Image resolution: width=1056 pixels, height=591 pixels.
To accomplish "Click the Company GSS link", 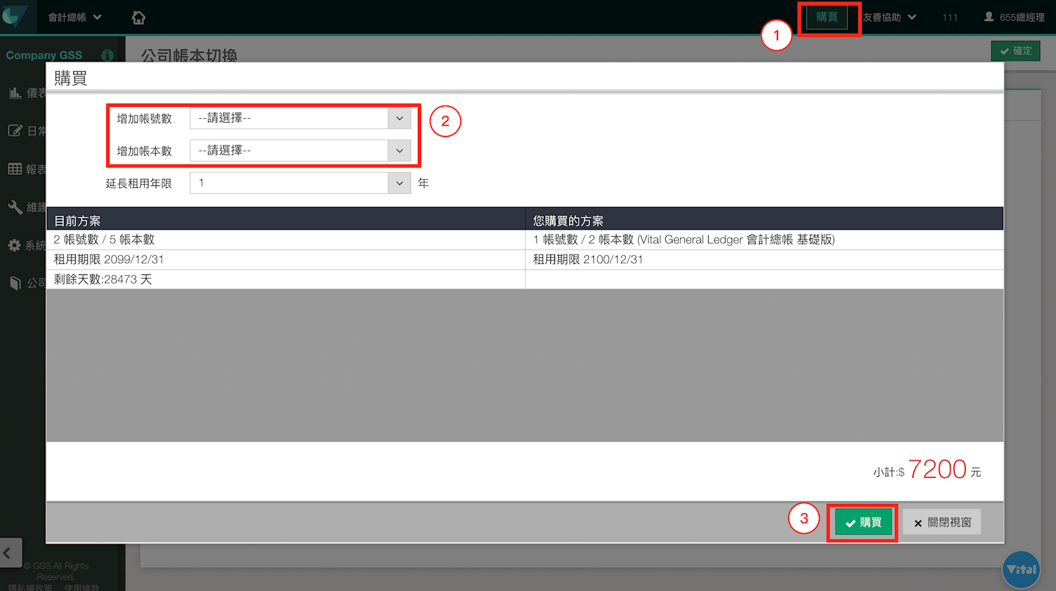I will (x=44, y=55).
